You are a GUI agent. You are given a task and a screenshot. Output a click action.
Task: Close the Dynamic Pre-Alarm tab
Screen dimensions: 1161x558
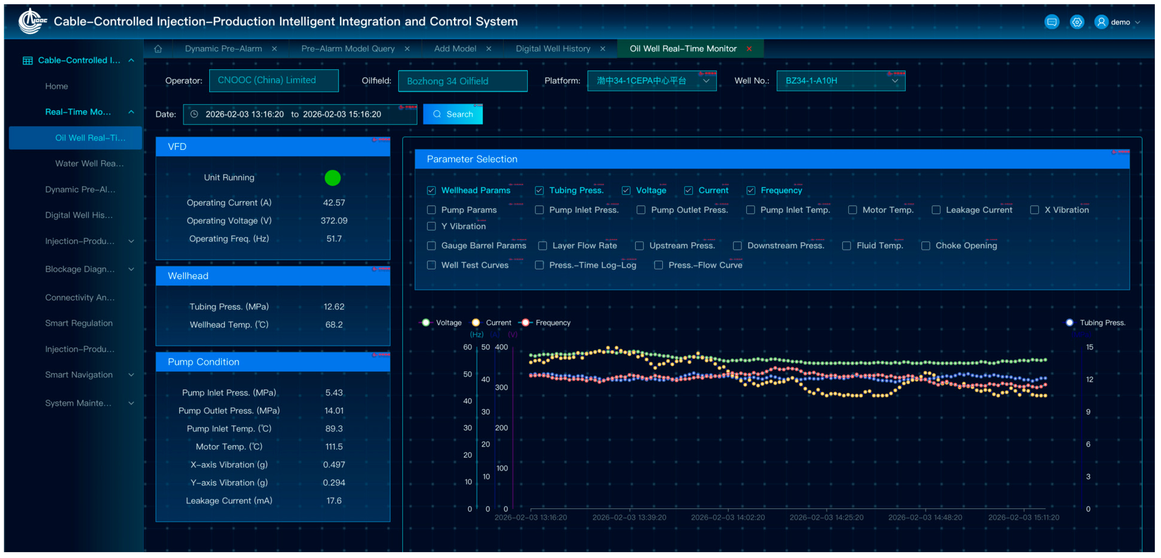click(274, 49)
